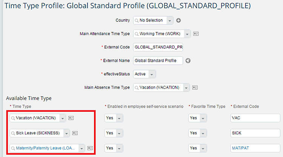Open the Main Attendance Time Type dropdown
283x157 pixels.
187,34
